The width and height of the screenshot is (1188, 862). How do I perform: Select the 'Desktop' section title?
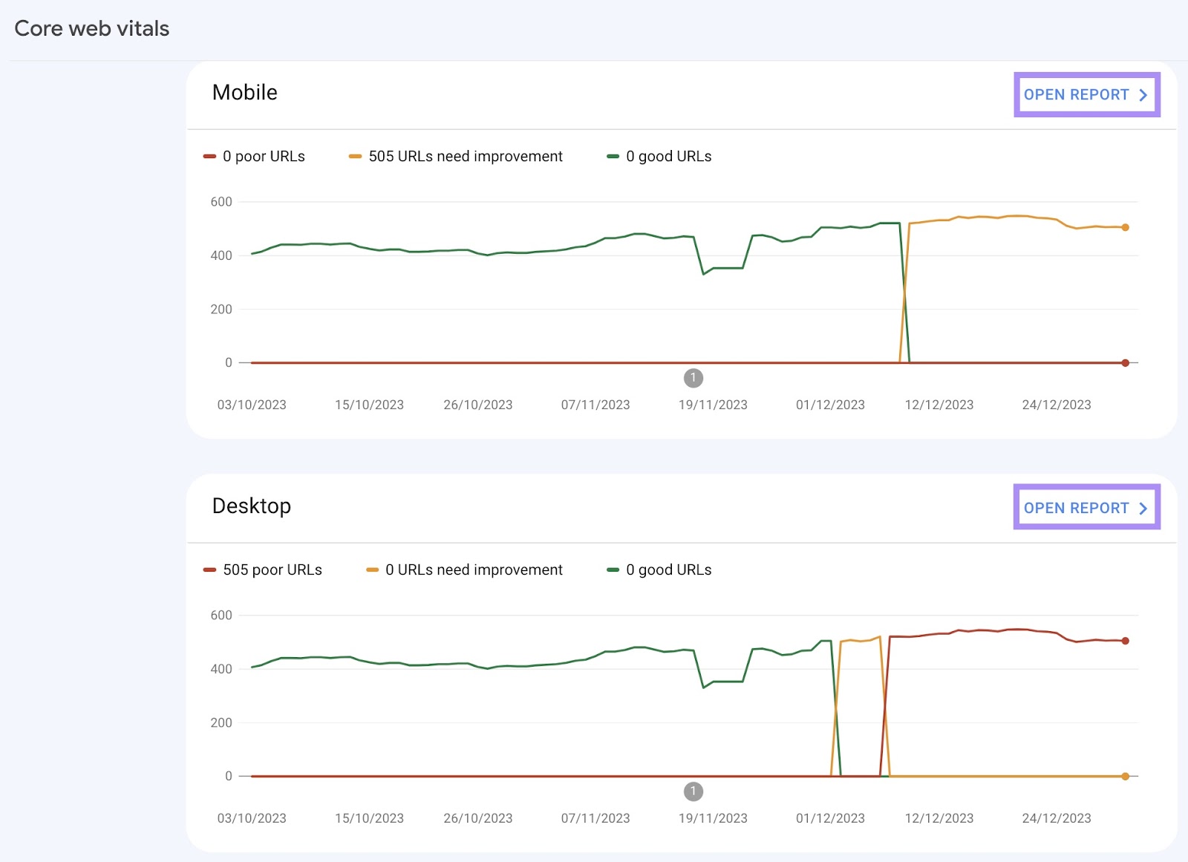pos(252,506)
